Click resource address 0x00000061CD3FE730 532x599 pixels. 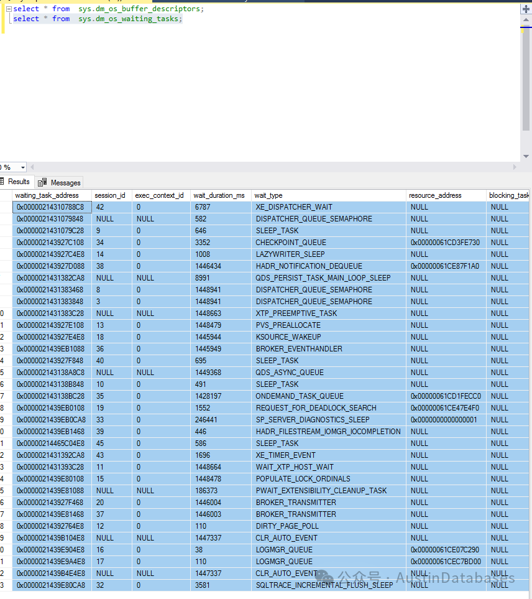point(446,243)
